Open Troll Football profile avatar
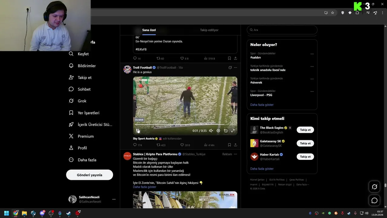The height and width of the screenshot is (218, 387). 127,69
